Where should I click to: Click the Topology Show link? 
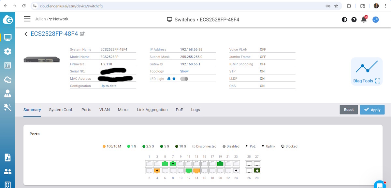tap(184, 71)
